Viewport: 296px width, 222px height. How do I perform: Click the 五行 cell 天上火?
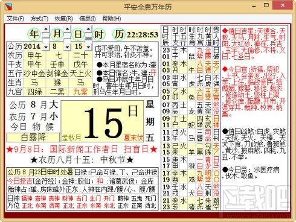(x=80, y=74)
